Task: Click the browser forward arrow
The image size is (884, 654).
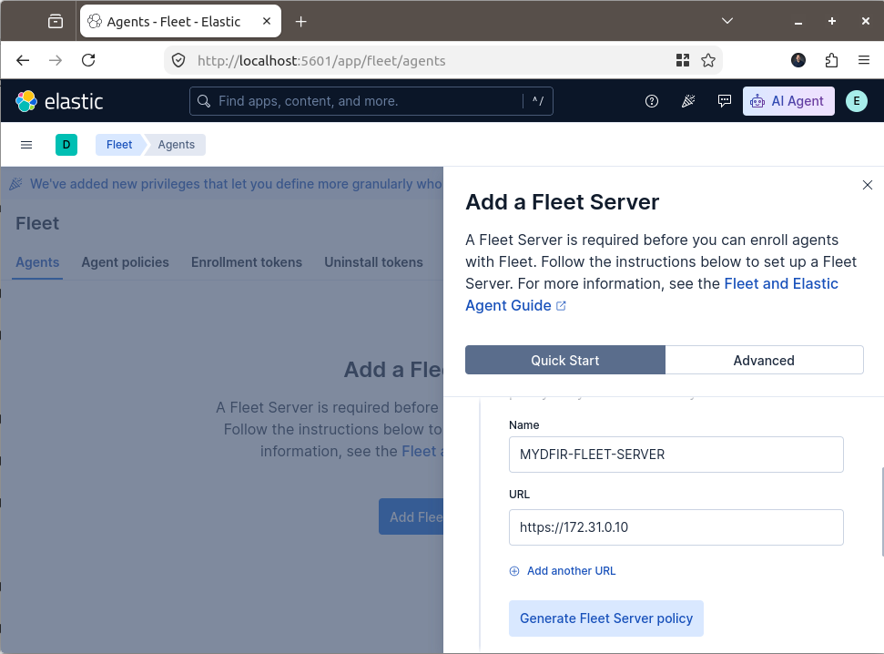Action: tap(56, 60)
